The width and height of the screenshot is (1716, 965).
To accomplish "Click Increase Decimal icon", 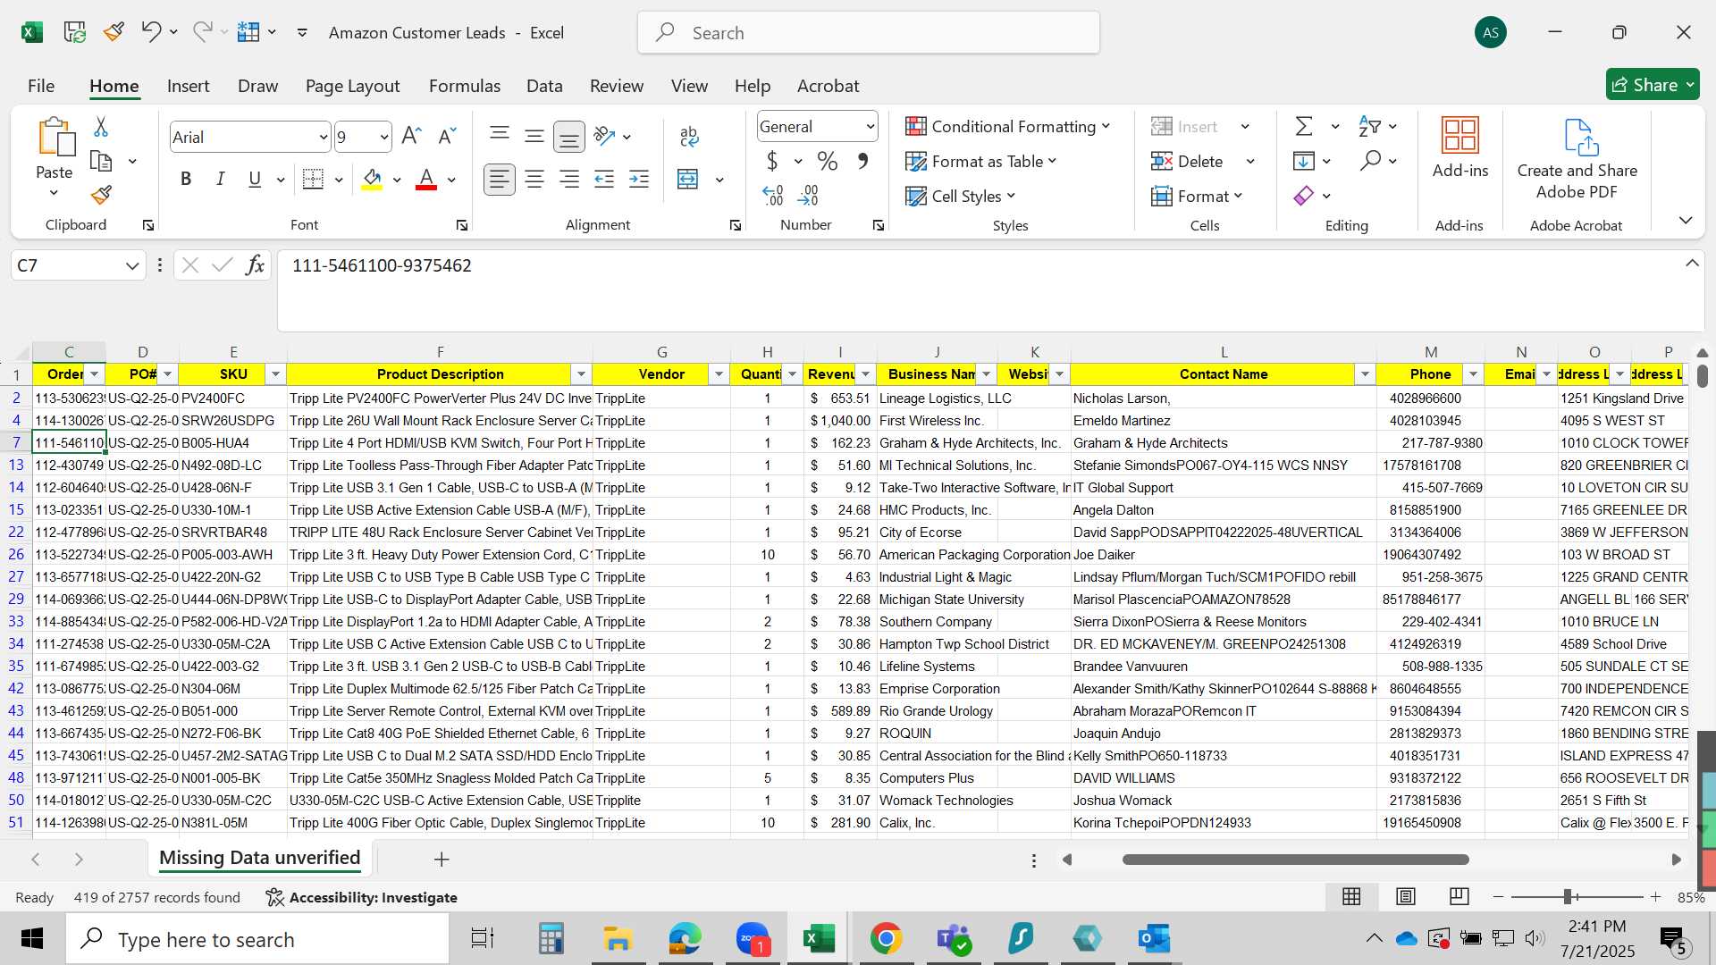I will (x=773, y=195).
